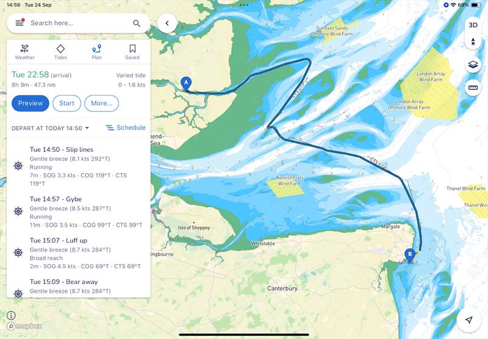
Task: Select route start marker A
Action: click(186, 84)
